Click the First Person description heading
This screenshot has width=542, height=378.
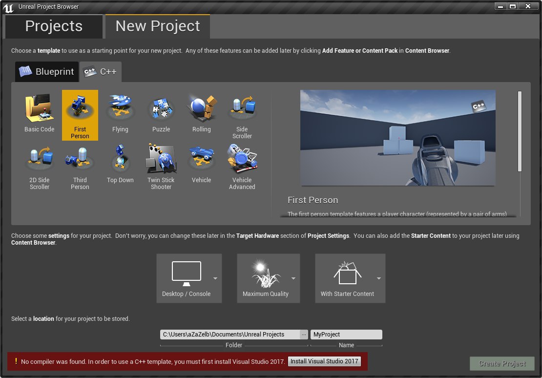point(313,200)
